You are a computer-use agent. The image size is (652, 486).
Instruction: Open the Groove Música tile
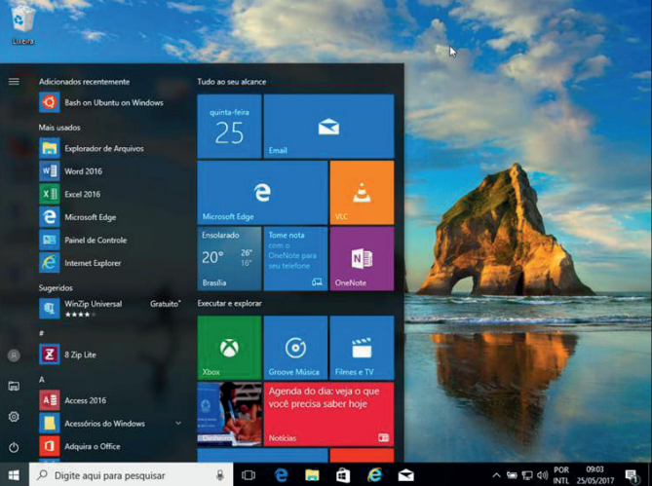click(294, 348)
